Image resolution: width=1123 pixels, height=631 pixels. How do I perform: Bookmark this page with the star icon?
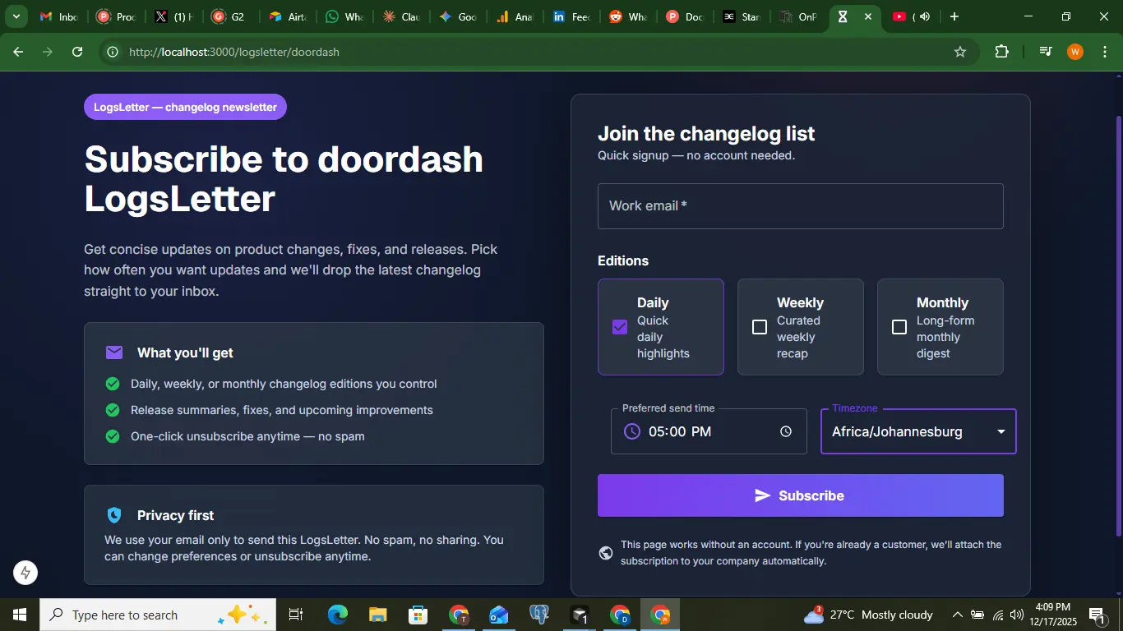click(960, 52)
